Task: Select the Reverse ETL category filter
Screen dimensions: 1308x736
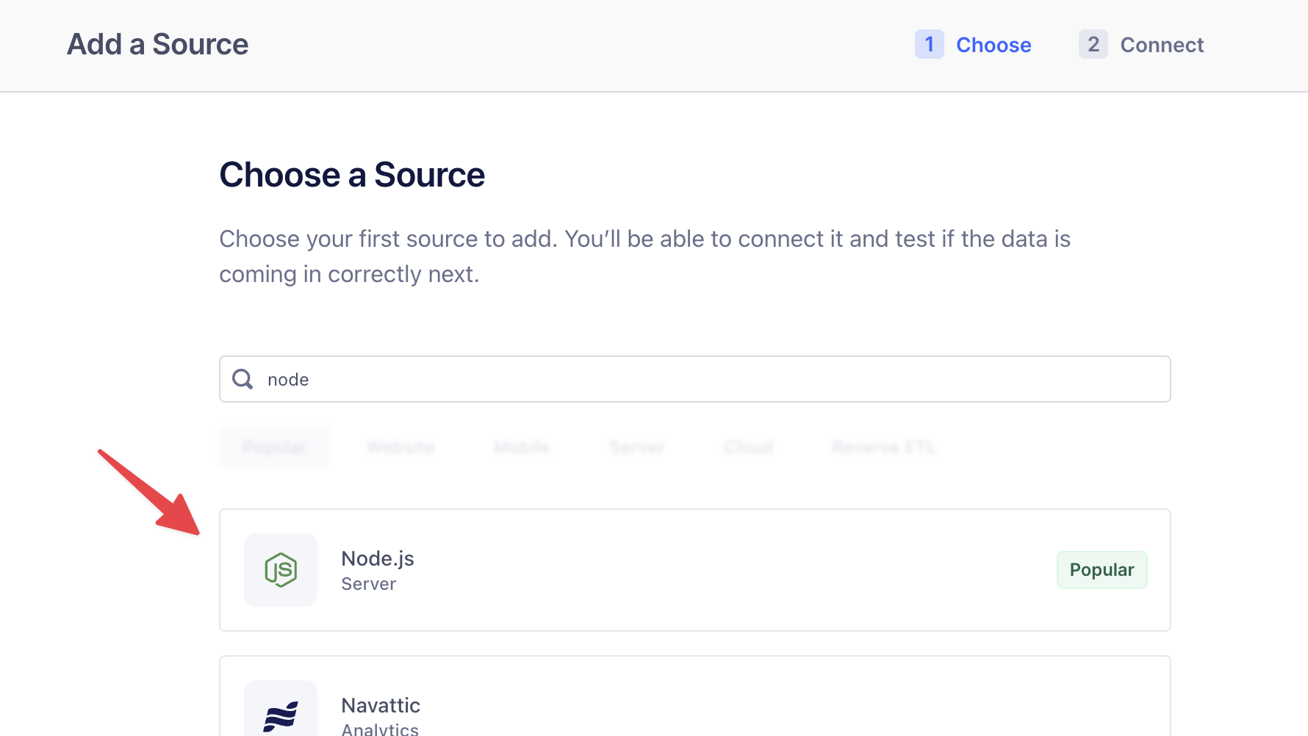Action: tap(883, 447)
